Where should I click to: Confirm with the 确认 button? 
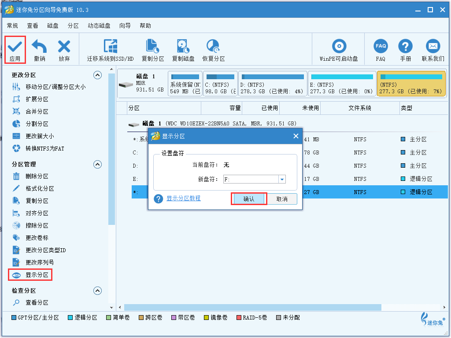[249, 199]
